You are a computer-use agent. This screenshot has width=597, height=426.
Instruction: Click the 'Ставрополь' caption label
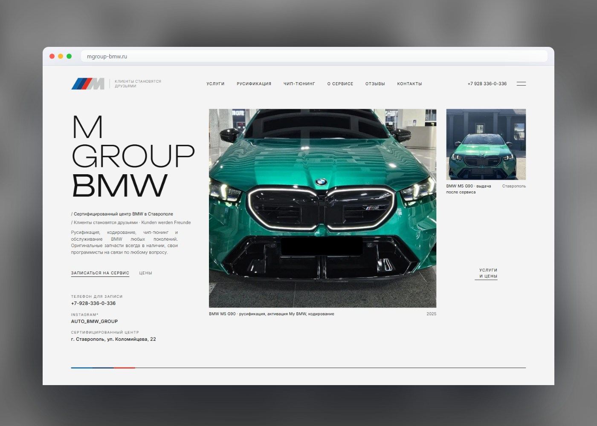pyautogui.click(x=514, y=186)
